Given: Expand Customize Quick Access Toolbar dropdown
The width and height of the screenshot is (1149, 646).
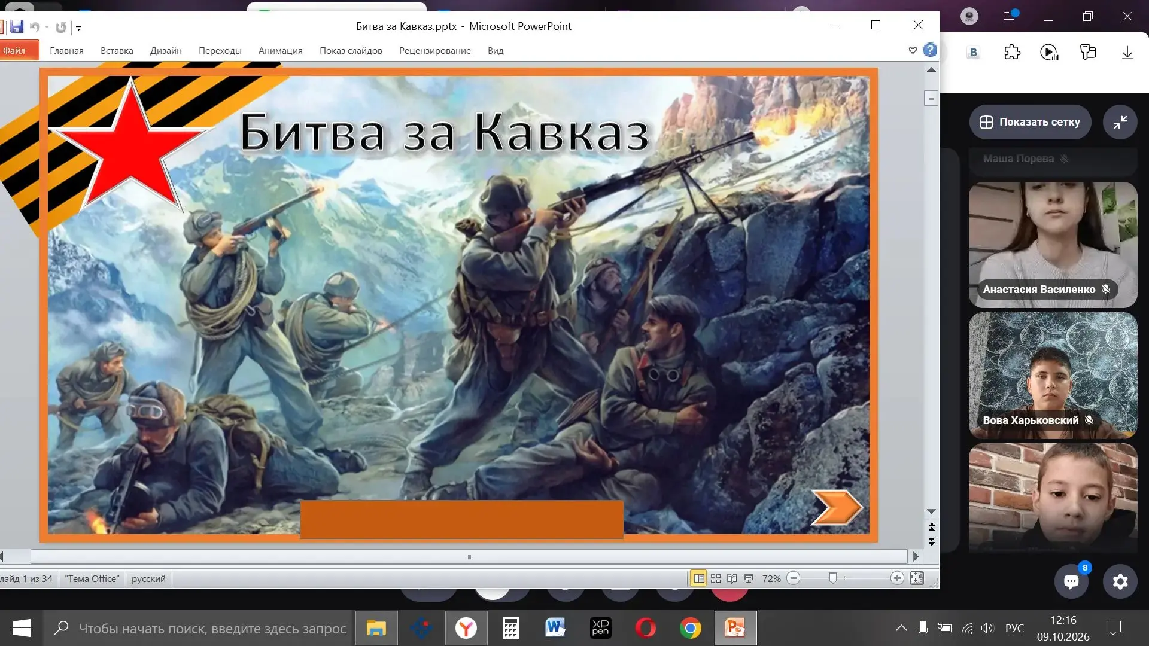Looking at the screenshot, I should point(78,28).
